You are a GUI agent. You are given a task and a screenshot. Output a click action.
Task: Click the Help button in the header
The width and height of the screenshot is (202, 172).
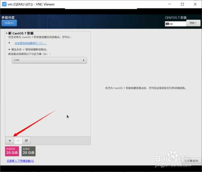coord(193,23)
